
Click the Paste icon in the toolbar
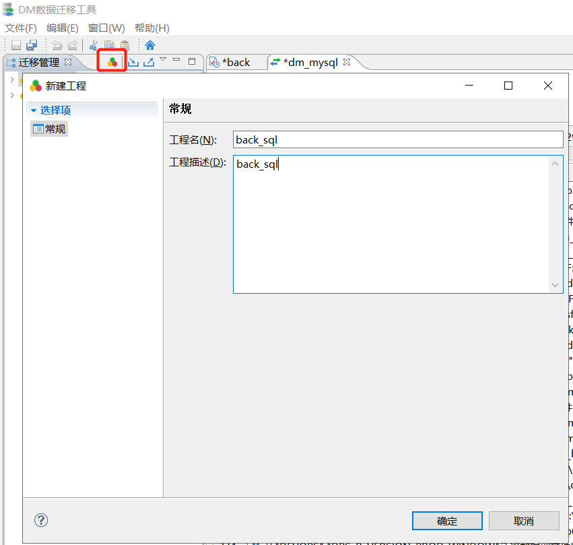pyautogui.click(x=125, y=45)
